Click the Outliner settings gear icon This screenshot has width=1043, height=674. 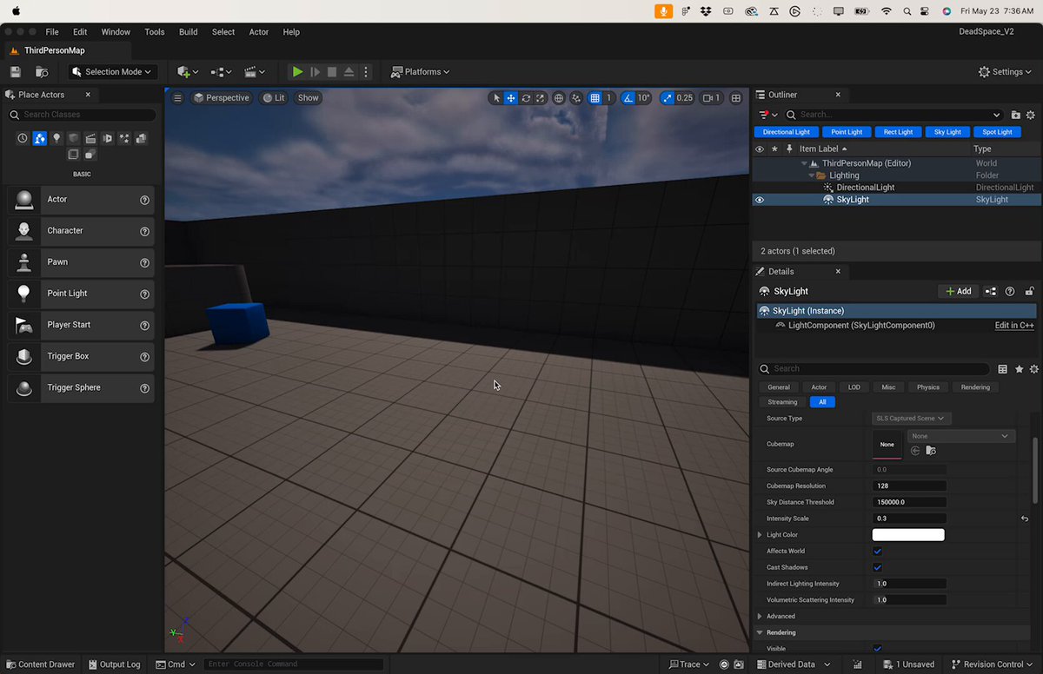click(1032, 115)
